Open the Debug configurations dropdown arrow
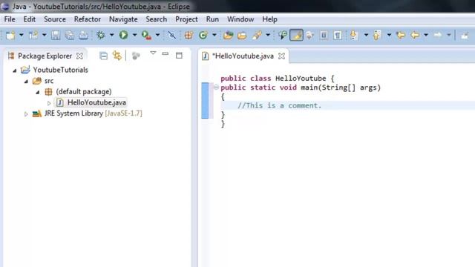 coord(112,36)
